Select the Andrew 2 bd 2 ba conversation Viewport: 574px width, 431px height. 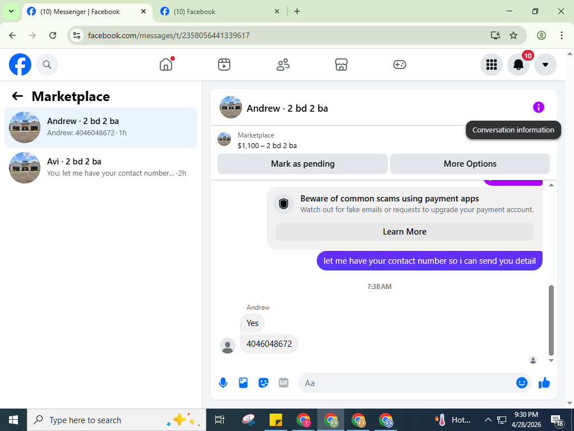pyautogui.click(x=101, y=127)
